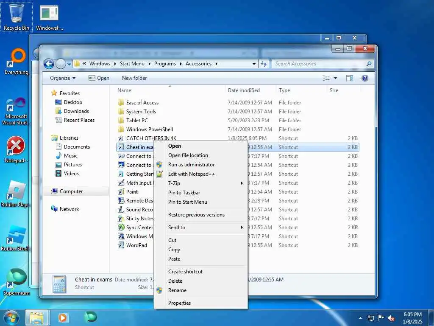Open the recent pages dropdown arrow

[x=69, y=64]
